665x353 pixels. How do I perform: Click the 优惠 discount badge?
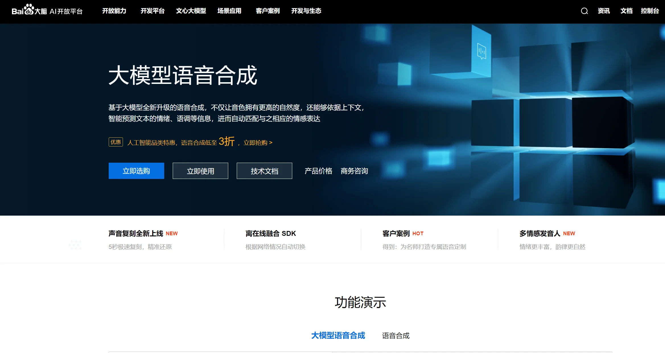[116, 142]
